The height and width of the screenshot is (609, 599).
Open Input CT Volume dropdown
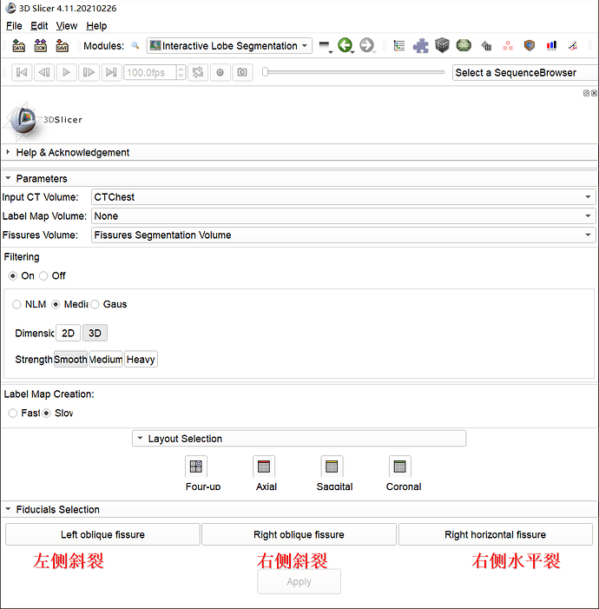343,197
